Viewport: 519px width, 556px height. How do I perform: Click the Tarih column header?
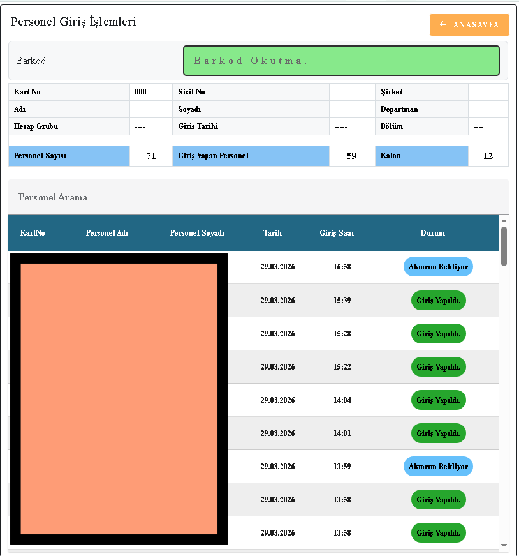(272, 232)
